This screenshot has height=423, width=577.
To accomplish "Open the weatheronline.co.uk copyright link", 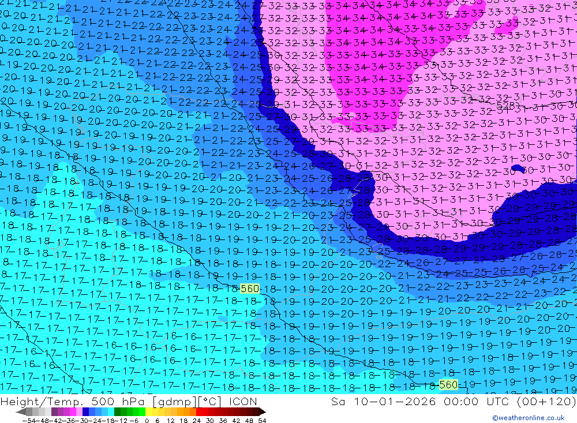I will tap(529, 418).
